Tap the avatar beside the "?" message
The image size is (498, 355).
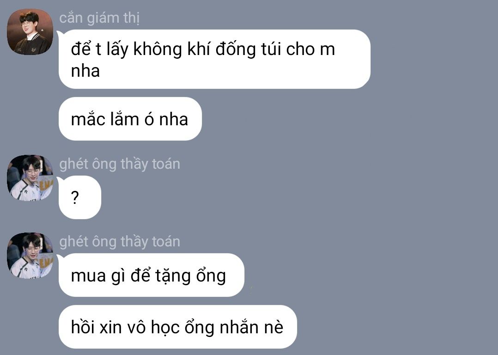[30, 178]
